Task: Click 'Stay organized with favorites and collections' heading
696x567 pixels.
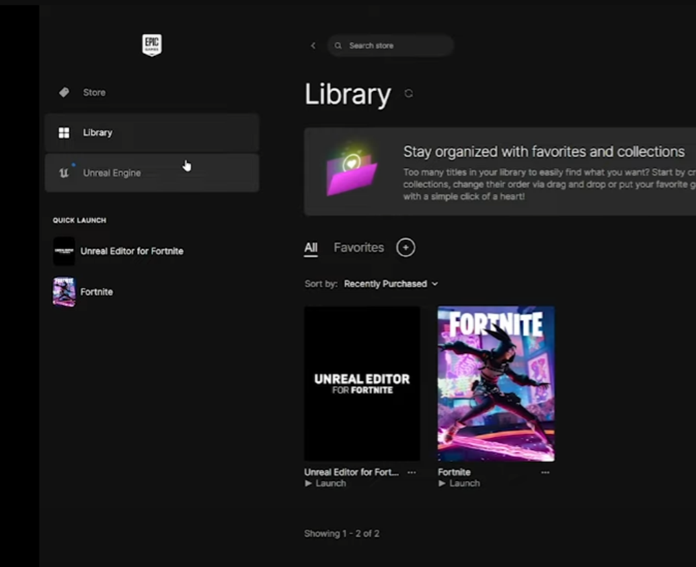Action: (x=544, y=152)
